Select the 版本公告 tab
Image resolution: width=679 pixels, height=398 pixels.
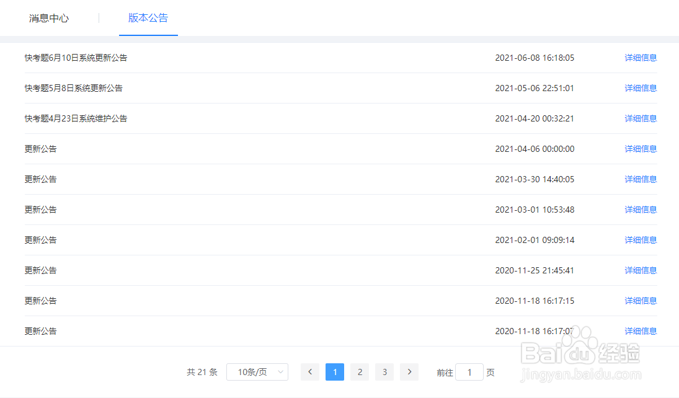[x=148, y=18]
